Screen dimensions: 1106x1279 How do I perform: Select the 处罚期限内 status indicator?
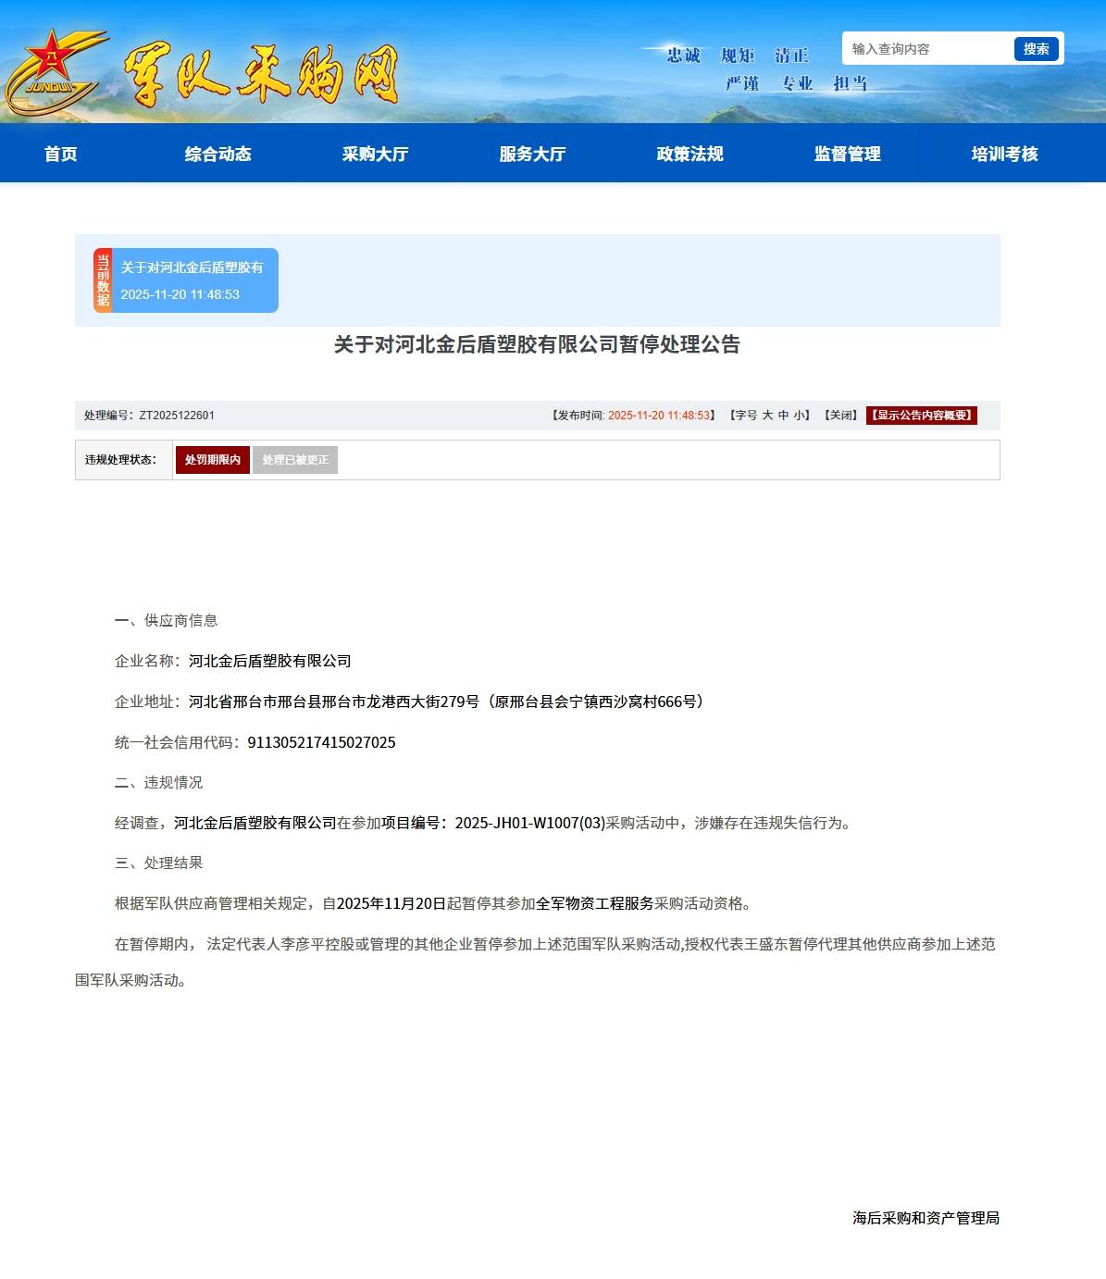[213, 459]
